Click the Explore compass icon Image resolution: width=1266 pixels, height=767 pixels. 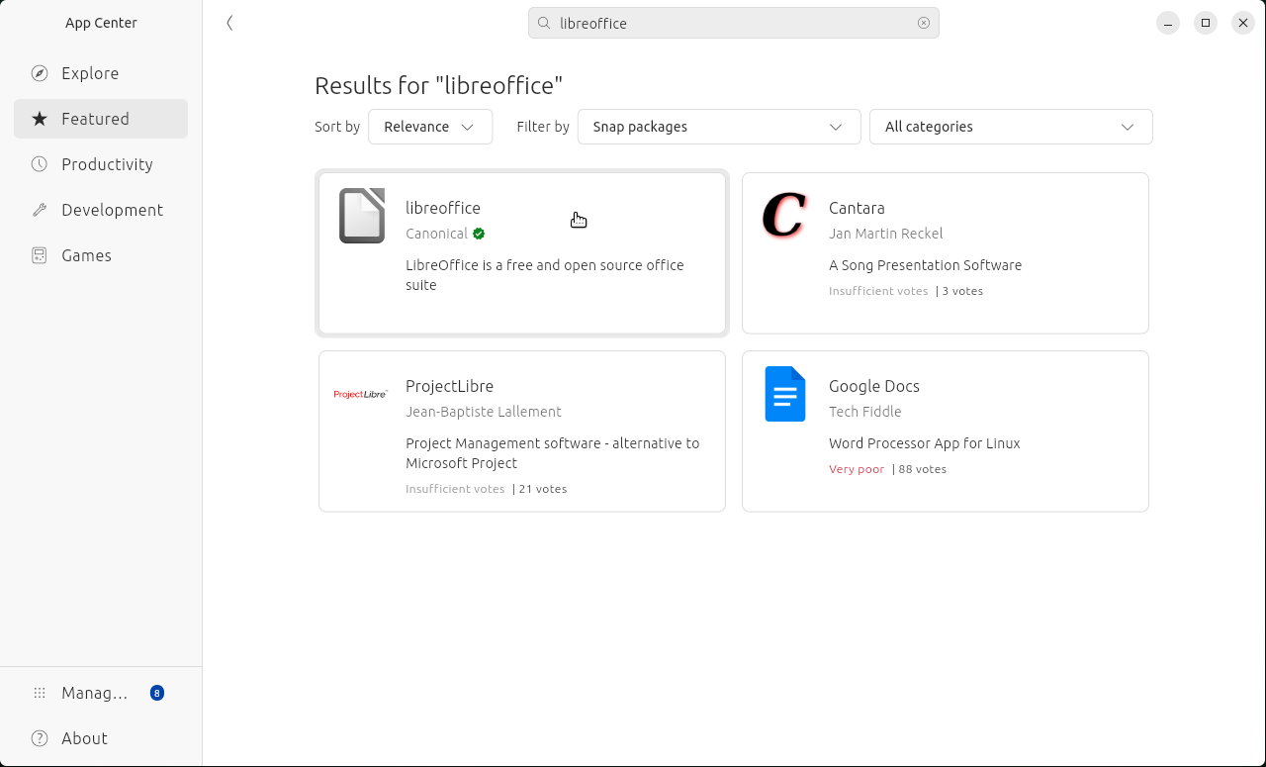coord(40,73)
